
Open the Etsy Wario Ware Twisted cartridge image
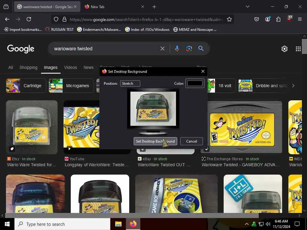(x=32, y=127)
